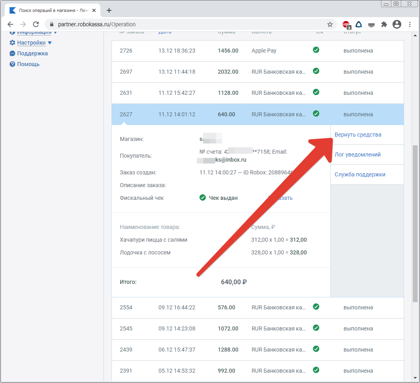The height and width of the screenshot is (383, 420).
Task: Open the Помощь sidebar item
Action: [28, 64]
